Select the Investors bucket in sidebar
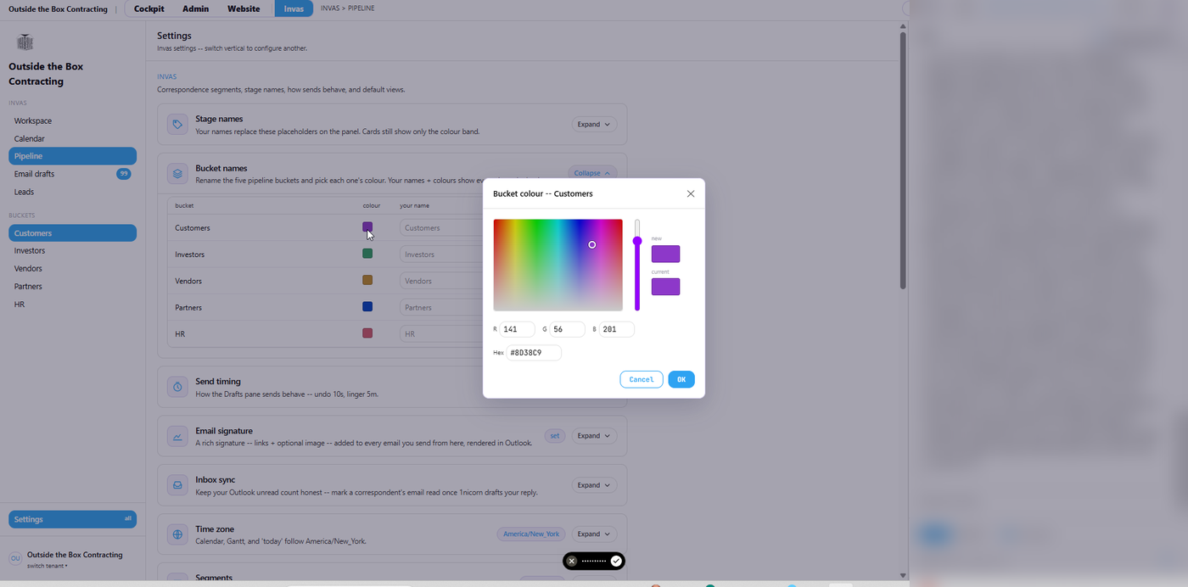1188x587 pixels. coord(72,251)
